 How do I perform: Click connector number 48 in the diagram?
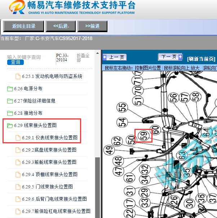pos(118,161)
